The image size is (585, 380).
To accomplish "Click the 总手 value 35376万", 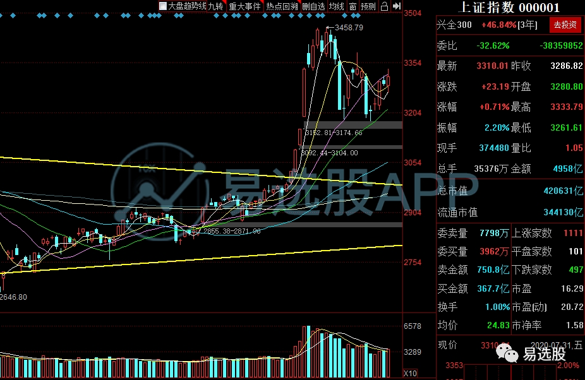I will pos(491,169).
